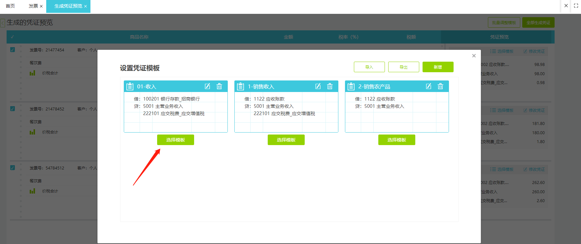Switch to the 首页 tab
This screenshot has height=244, width=581.
tap(10, 6)
